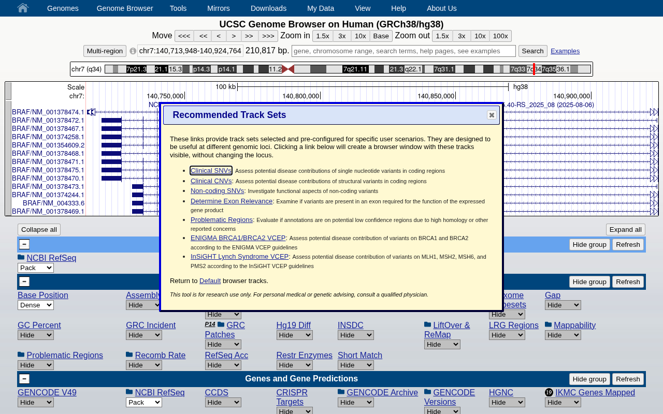663x414 pixels.
Task: Open Hg19 Diff visibility dropdown
Action: pyautogui.click(x=295, y=335)
